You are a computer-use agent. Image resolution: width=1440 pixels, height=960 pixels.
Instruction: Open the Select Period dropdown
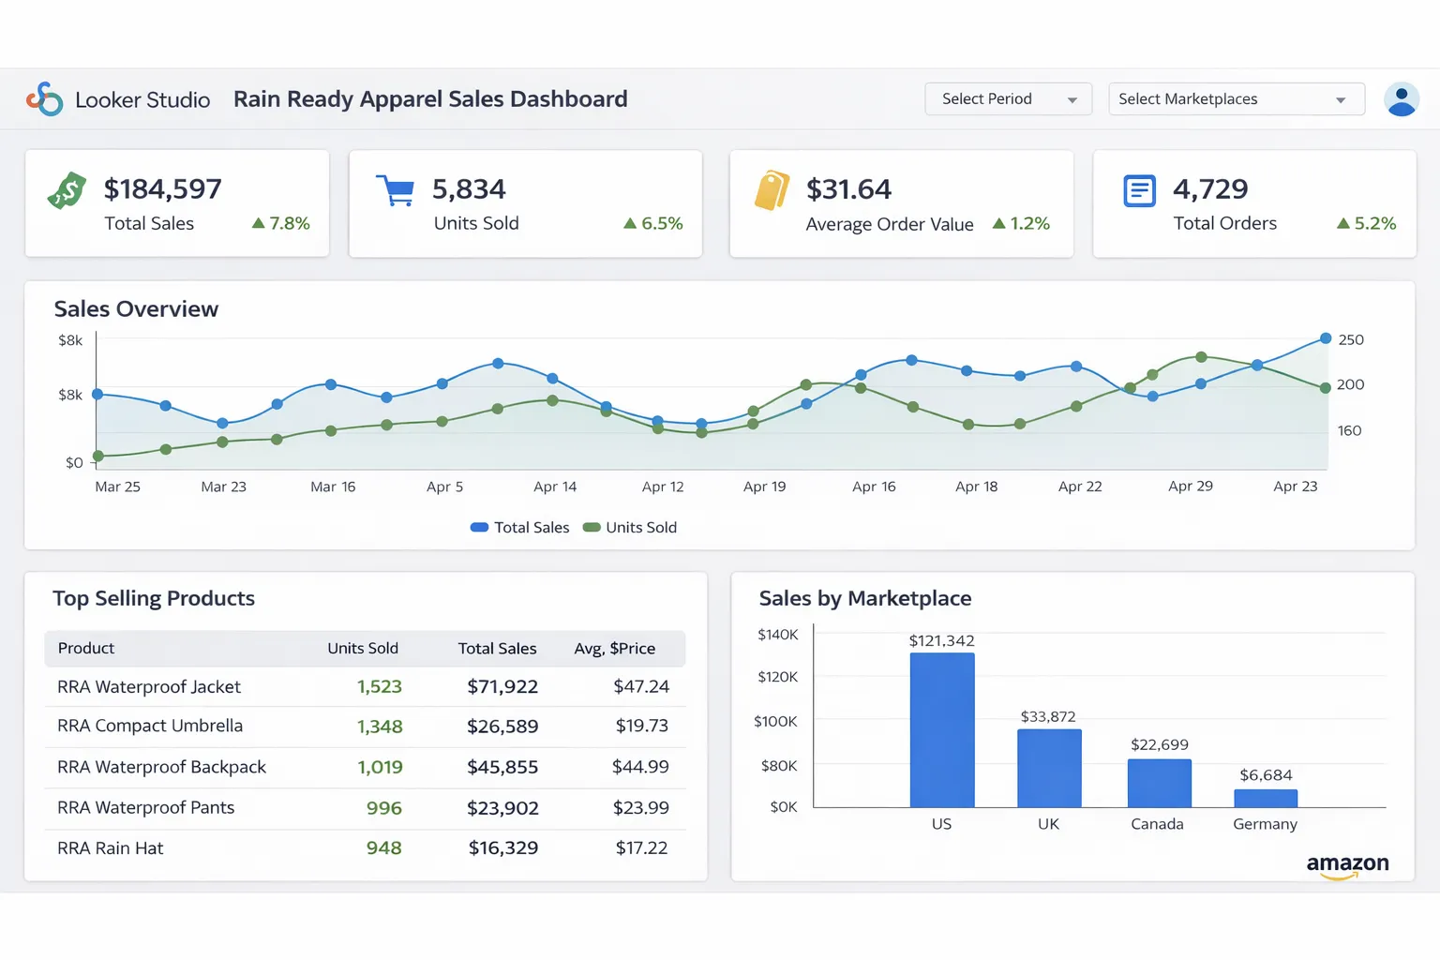click(x=1008, y=98)
